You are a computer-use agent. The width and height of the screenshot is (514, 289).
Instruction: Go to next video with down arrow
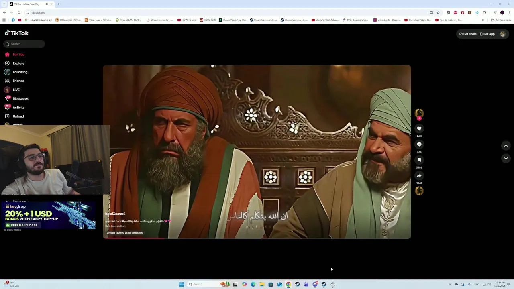coord(506,158)
